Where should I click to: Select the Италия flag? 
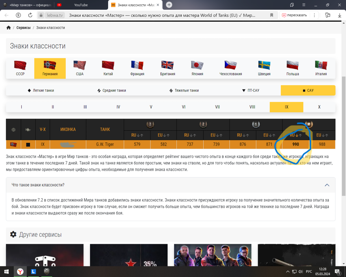[x=321, y=65]
